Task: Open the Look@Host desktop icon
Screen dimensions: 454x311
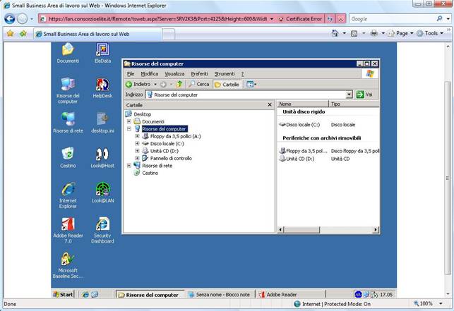Action: click(x=102, y=154)
